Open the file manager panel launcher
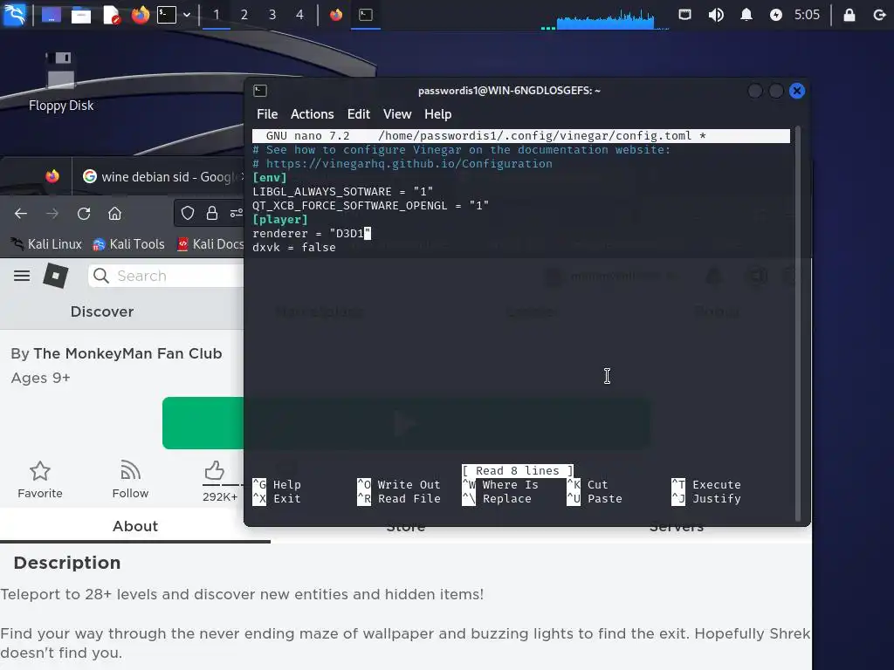The height and width of the screenshot is (670, 894). click(81, 14)
